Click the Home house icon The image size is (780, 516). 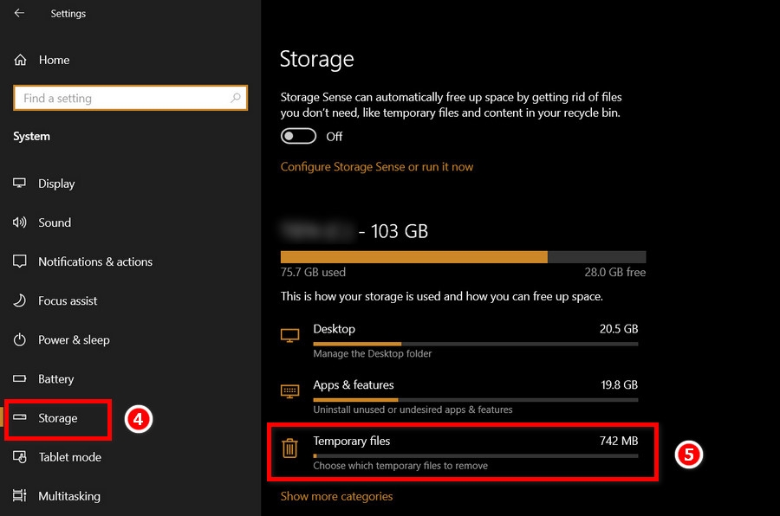(x=19, y=60)
